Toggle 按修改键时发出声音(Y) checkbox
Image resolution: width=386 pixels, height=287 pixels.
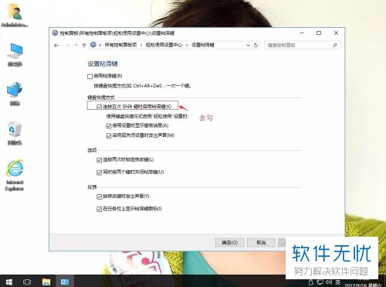[x=99, y=196]
